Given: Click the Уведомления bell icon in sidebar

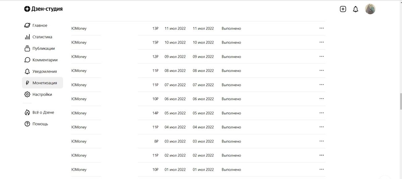Looking at the screenshot, I should [27, 71].
